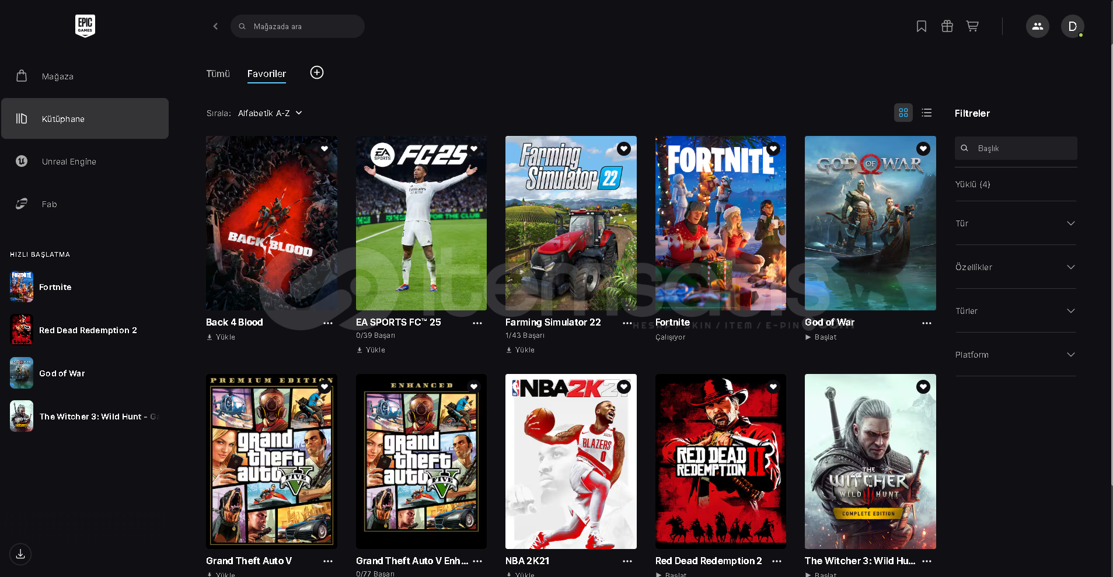Click the add collection plus icon
Screen dimensions: 1113x577
[317, 72]
